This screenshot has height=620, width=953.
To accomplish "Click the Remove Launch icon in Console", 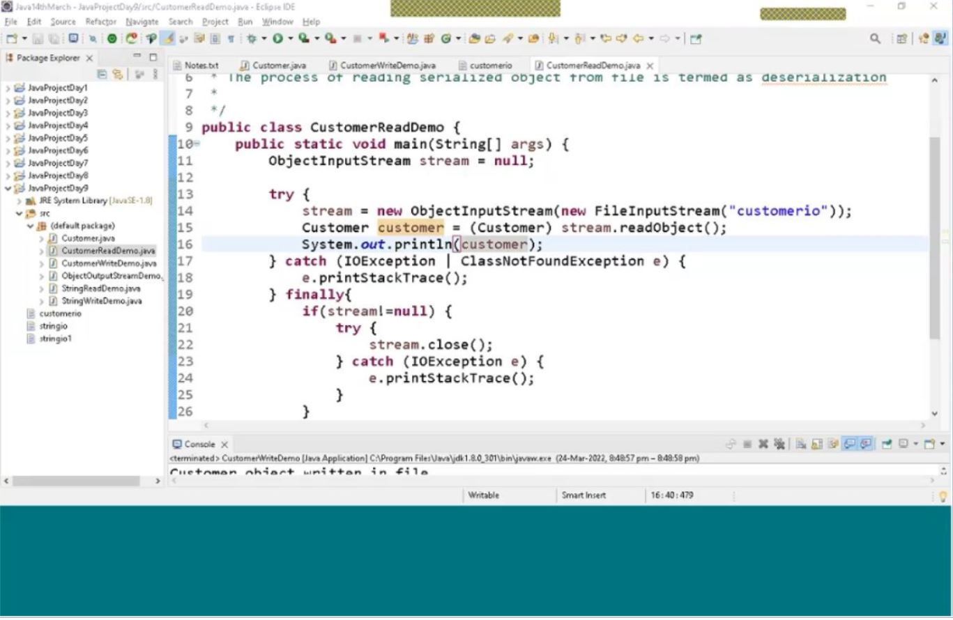I will coord(763,444).
